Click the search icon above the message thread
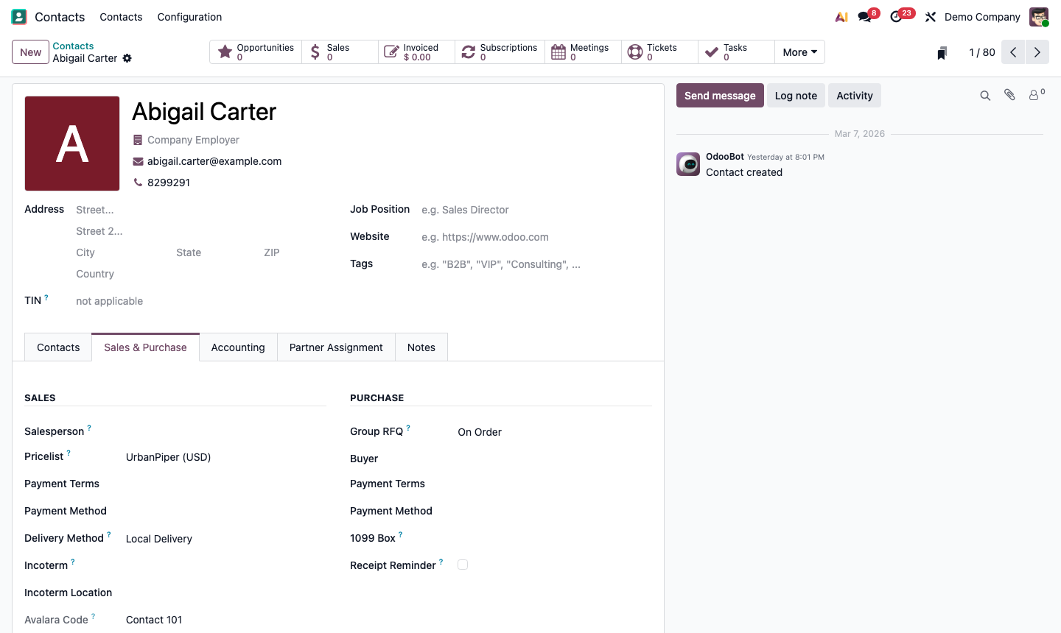This screenshot has height=633, width=1061. [x=985, y=94]
